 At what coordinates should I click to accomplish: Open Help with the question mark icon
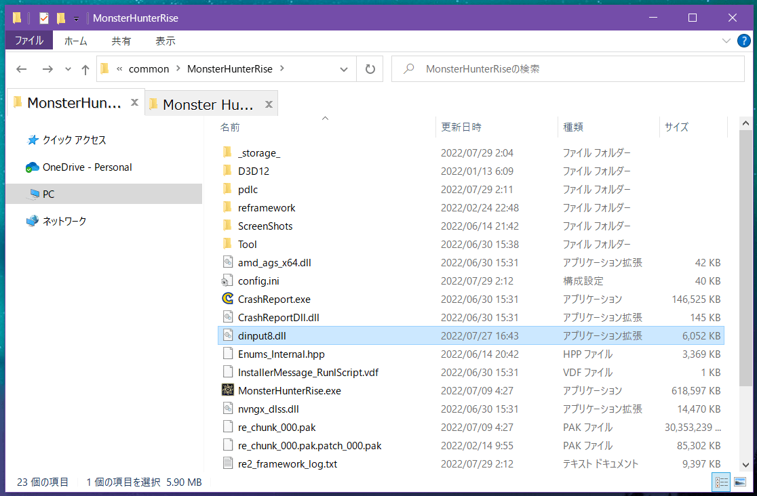point(744,41)
